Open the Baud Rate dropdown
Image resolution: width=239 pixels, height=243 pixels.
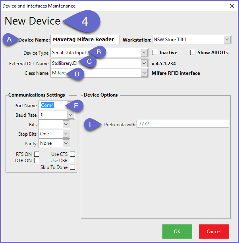click(71, 115)
